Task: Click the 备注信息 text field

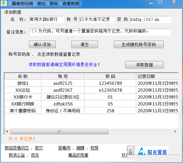Action: click(100, 32)
